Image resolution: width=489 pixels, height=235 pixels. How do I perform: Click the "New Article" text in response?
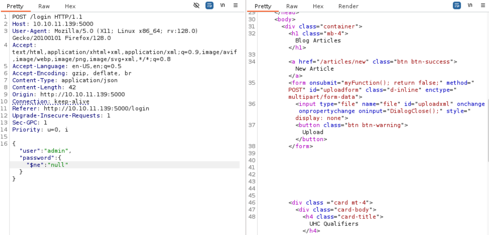(x=314, y=69)
